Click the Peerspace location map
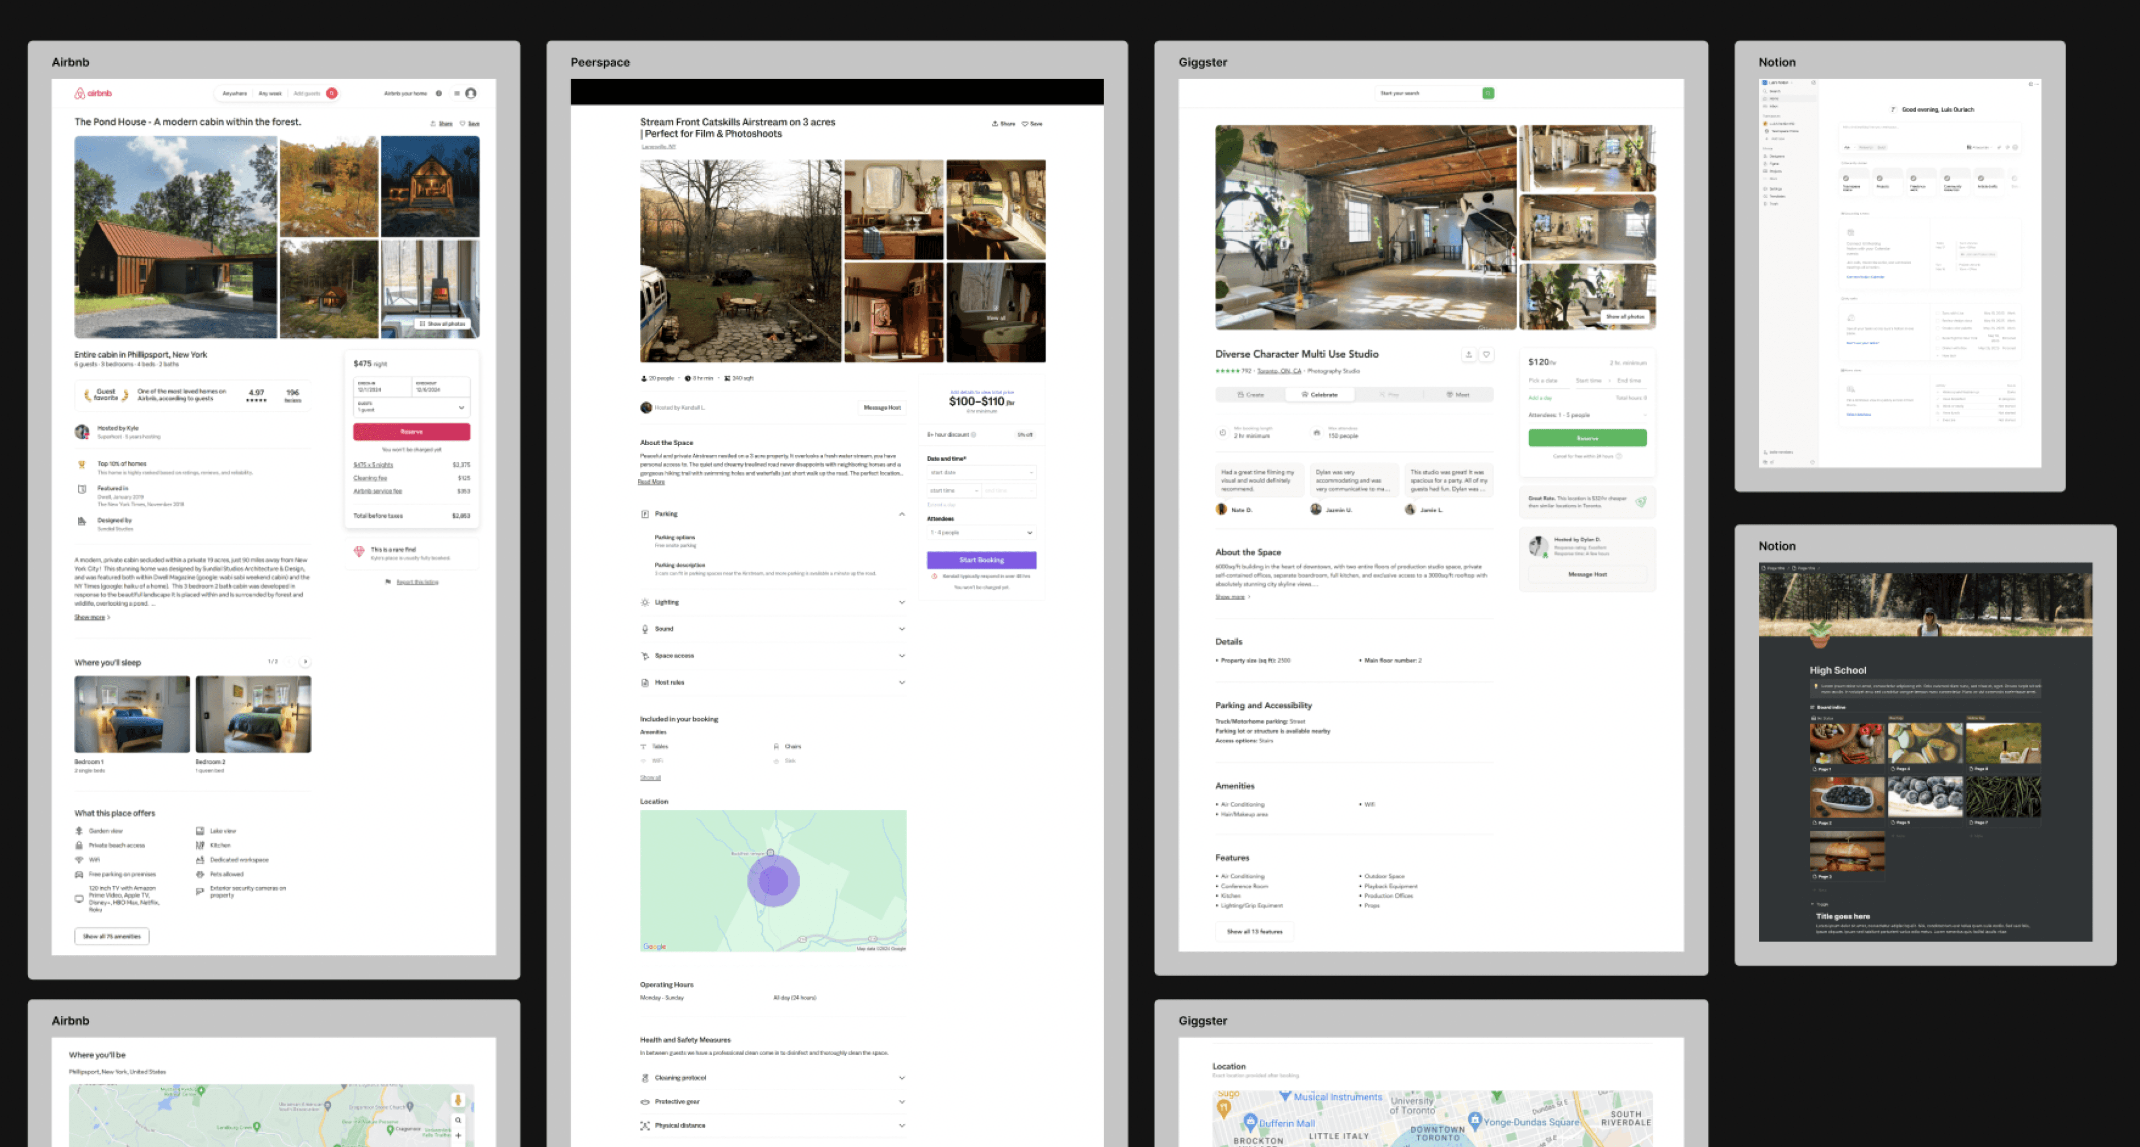Viewport: 2140px width, 1147px height. click(772, 880)
